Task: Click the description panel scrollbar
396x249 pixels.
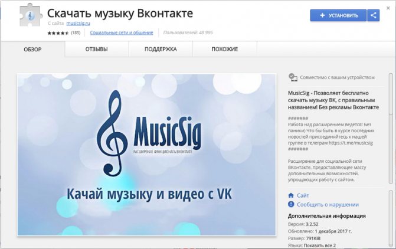Action: coord(391,129)
